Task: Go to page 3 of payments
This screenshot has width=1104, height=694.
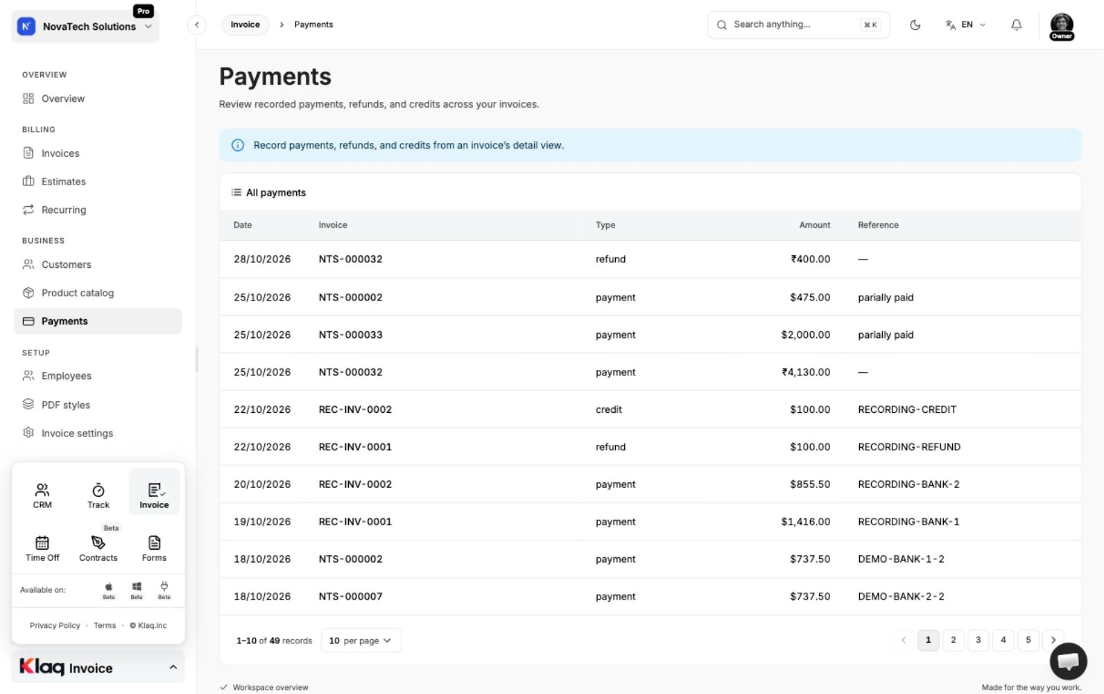Action: tap(978, 640)
